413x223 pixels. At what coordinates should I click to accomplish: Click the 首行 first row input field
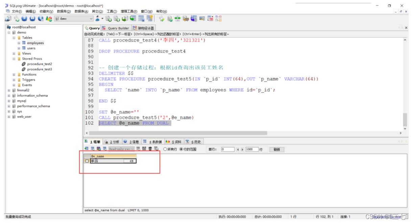227,149
